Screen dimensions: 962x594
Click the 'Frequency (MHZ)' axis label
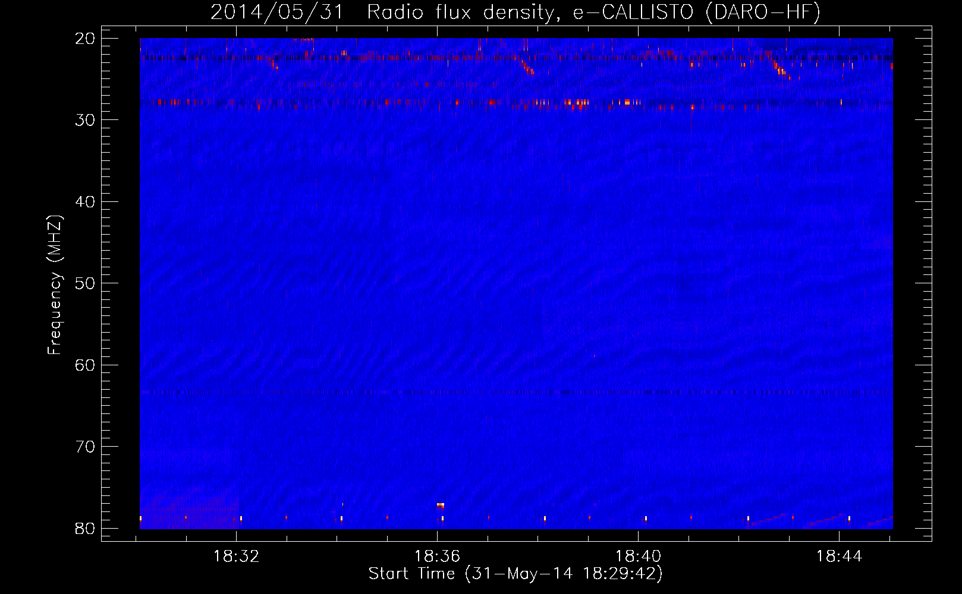[55, 285]
